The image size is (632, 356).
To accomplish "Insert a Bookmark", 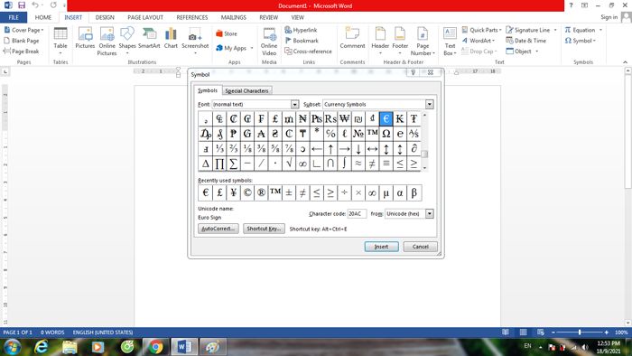I will point(302,41).
